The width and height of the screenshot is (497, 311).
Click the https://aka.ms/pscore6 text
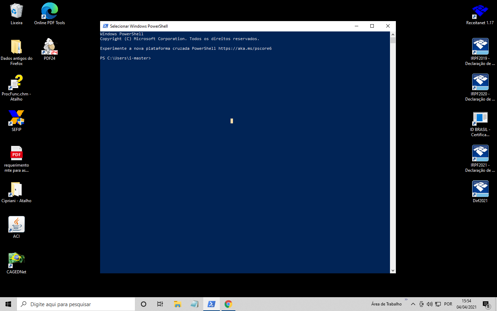(245, 48)
